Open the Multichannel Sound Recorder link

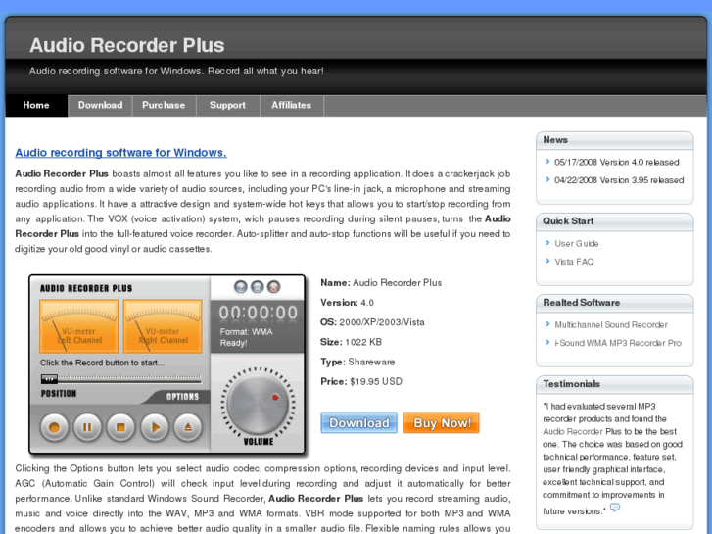611,325
